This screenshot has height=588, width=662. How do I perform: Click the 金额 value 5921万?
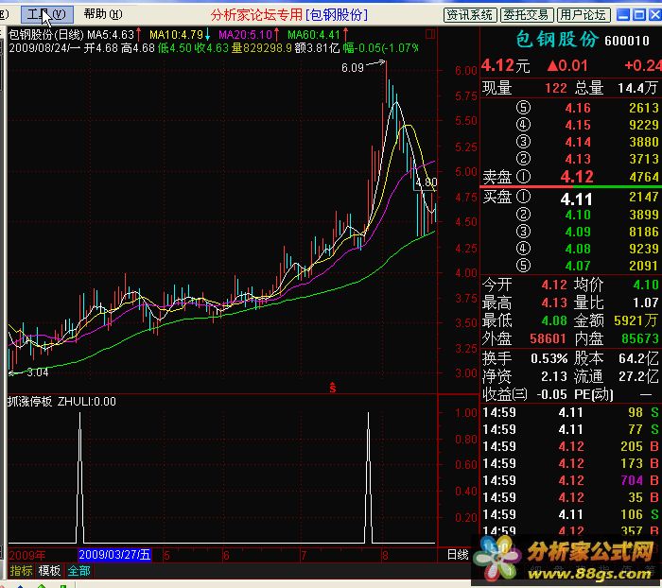tap(636, 320)
